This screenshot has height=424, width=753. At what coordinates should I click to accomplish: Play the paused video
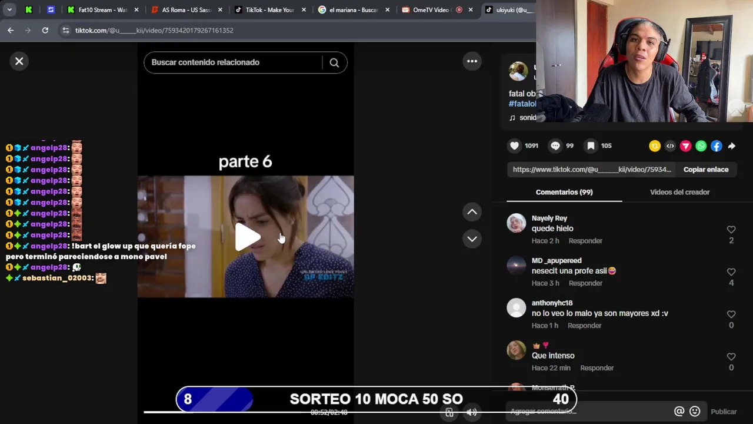pos(247,237)
